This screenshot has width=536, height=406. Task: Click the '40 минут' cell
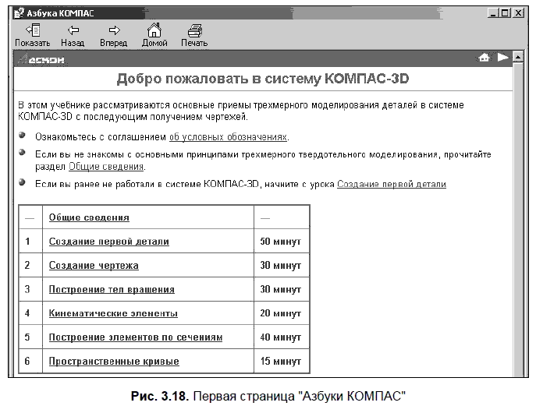282,337
